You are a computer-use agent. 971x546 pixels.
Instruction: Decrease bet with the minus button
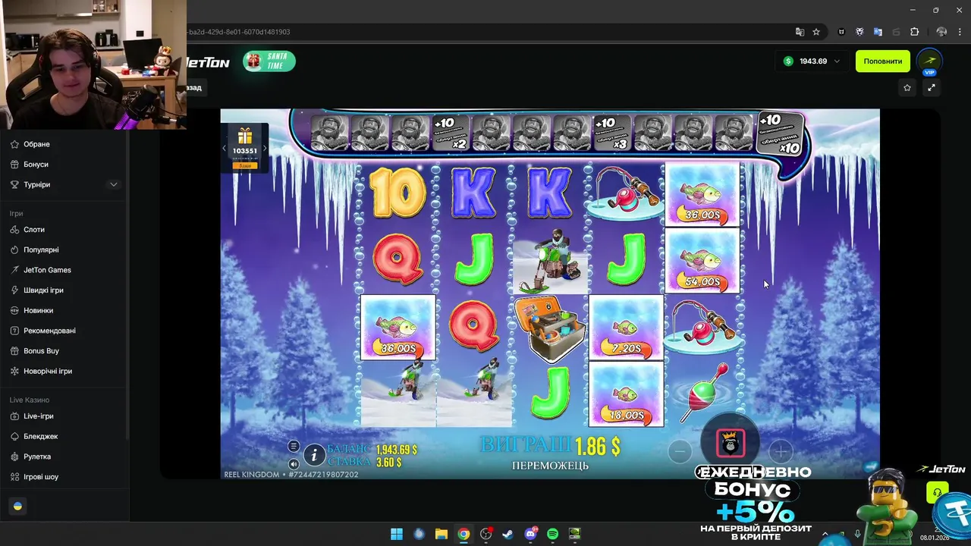click(x=680, y=451)
